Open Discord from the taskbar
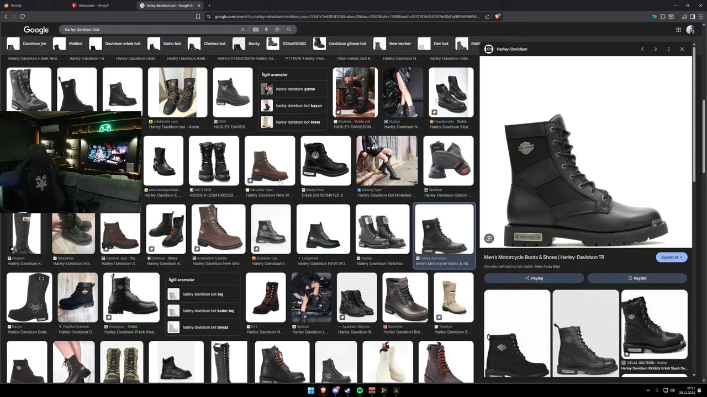Screen dimensions: 707x397 click(x=335, y=390)
